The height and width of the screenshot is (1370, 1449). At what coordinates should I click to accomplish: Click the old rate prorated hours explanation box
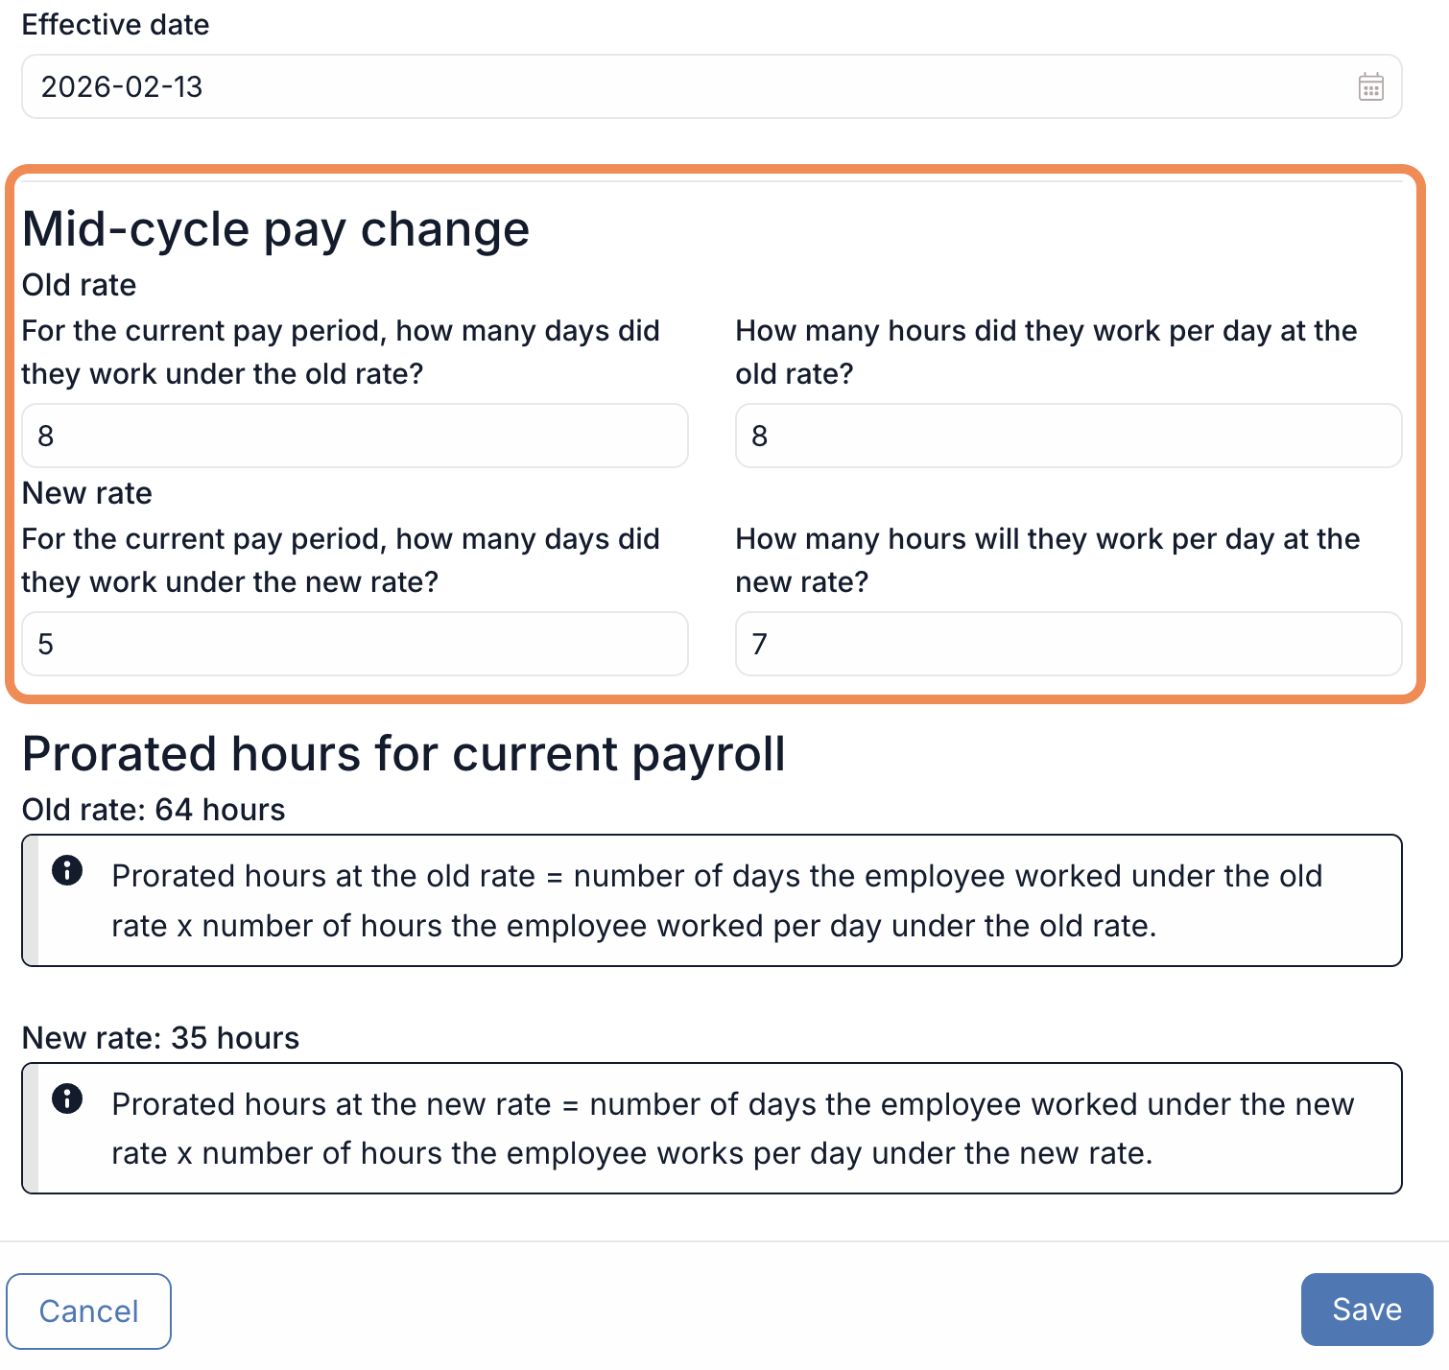(x=712, y=901)
